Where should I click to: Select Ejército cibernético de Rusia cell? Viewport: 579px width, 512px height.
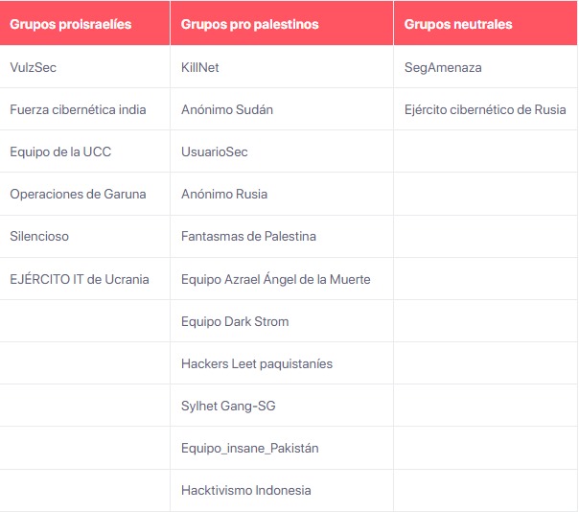[485, 110]
